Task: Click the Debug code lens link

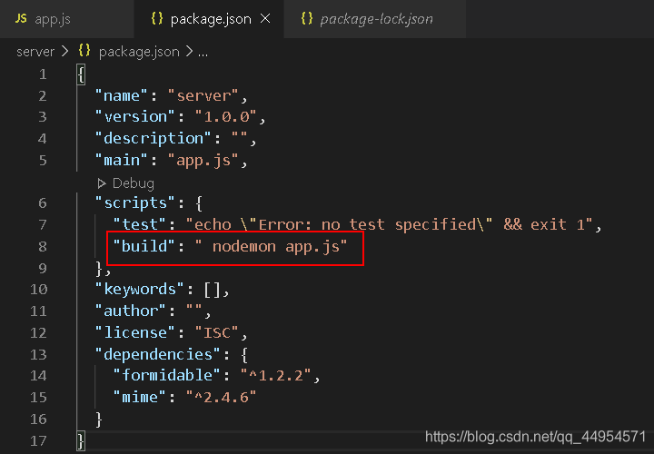Action: pyautogui.click(x=133, y=183)
